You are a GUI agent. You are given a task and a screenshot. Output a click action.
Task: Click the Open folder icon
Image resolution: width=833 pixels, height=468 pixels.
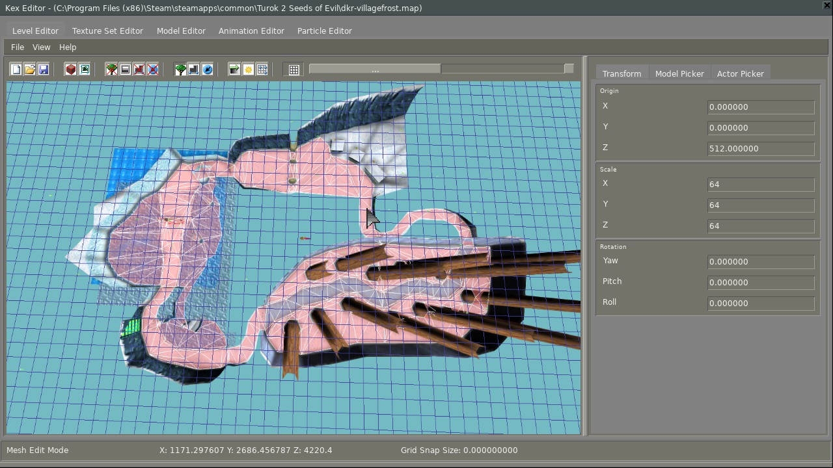point(30,70)
